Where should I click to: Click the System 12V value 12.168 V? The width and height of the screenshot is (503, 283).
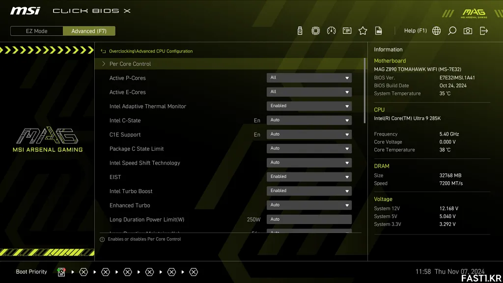coord(449,208)
